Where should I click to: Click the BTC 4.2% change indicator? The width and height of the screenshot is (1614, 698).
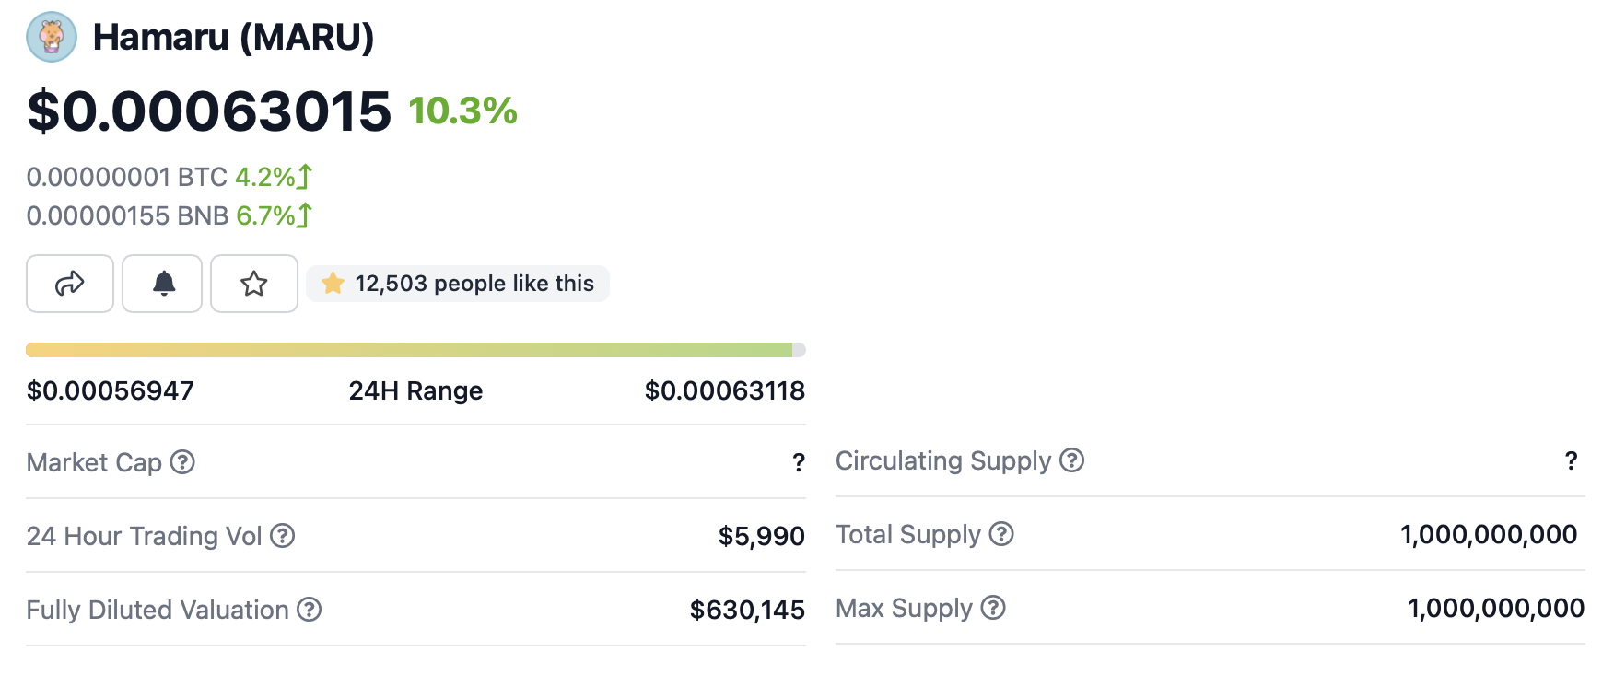(274, 177)
